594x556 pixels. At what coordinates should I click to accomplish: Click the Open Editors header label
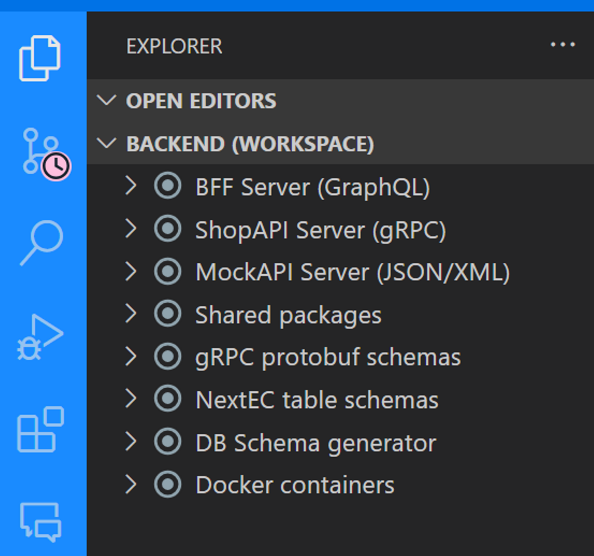click(x=201, y=101)
